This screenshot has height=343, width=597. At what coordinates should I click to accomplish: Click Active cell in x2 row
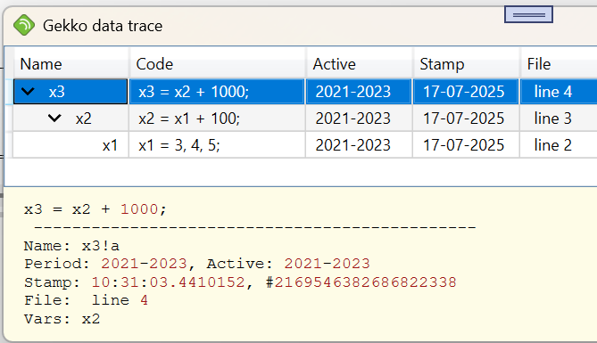tap(359, 118)
